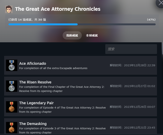Image resolution: width=163 pixels, height=135 pixels.
Task: Select the 我的成就 tab
Action: point(72,35)
